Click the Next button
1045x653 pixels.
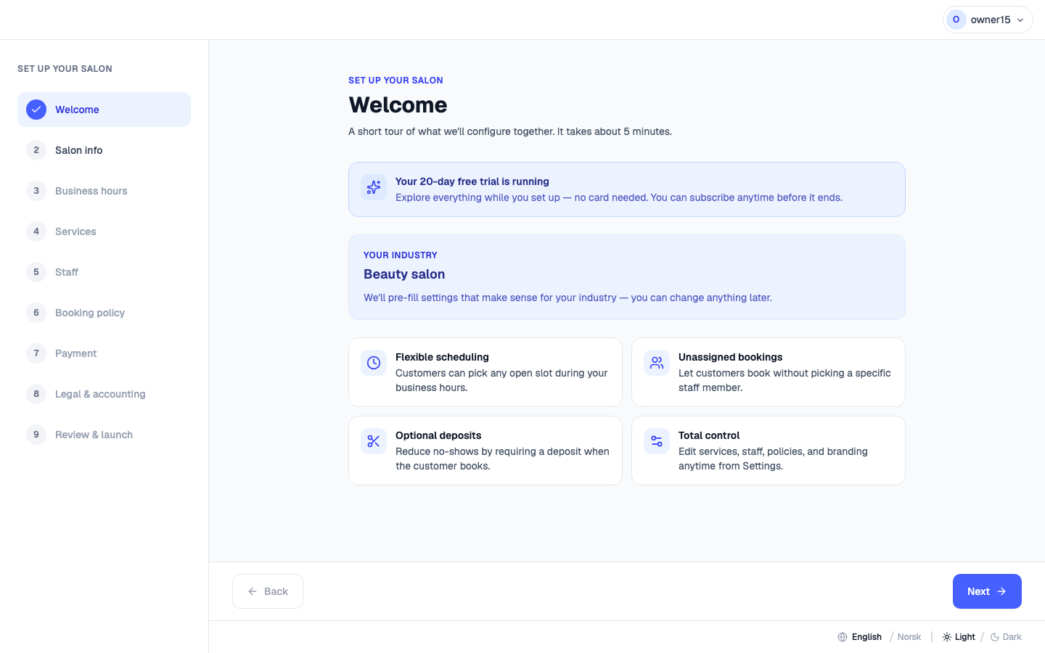[987, 591]
